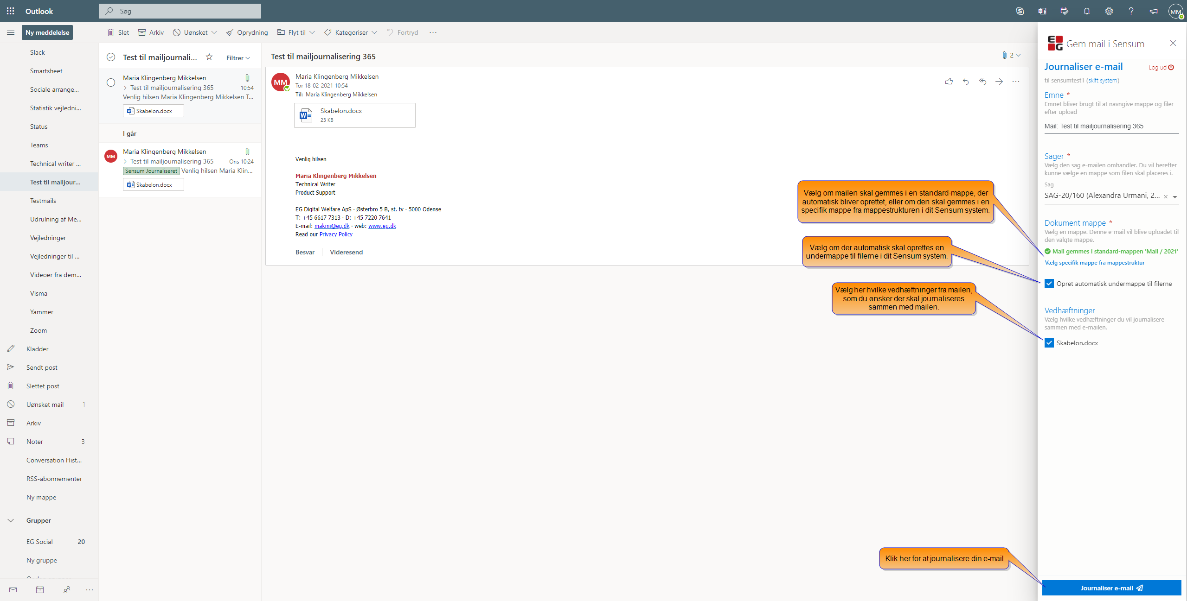Open the MM account avatar
The image size is (1187, 601).
pyautogui.click(x=1176, y=11)
